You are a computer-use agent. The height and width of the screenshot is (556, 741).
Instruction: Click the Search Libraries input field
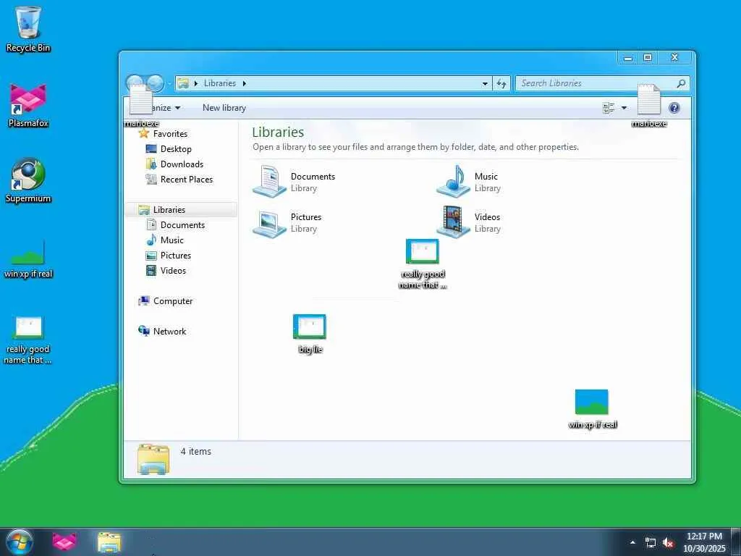(x=596, y=83)
